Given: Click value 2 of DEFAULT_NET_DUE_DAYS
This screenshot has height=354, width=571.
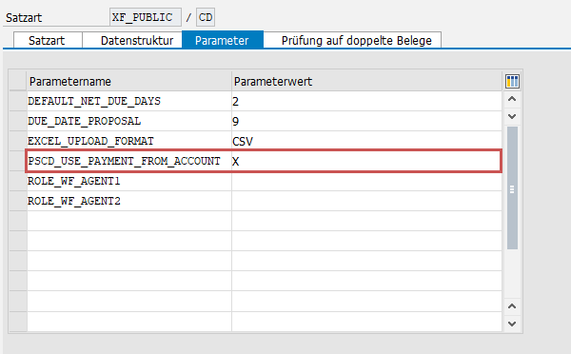Looking at the screenshot, I should pos(366,101).
